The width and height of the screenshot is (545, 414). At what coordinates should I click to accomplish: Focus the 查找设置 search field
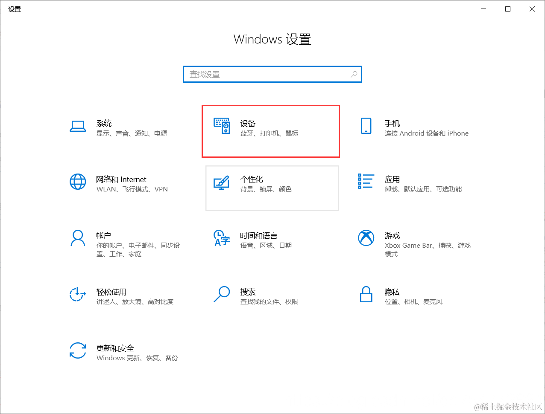pyautogui.click(x=272, y=74)
